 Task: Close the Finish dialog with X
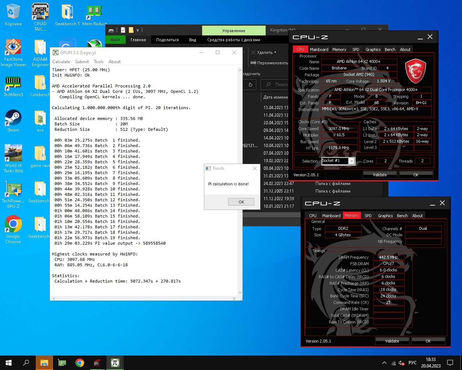255,168
